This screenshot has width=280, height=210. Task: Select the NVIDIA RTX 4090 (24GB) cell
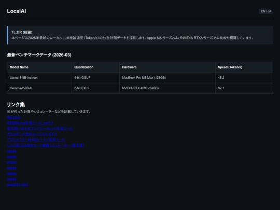coord(167,88)
